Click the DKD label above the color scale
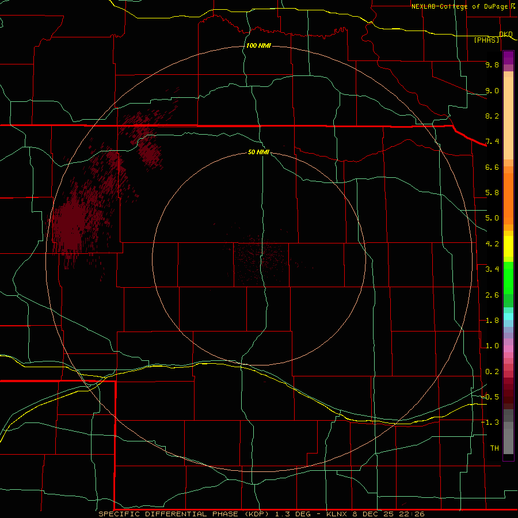Image resolution: width=518 pixels, height=518 pixels. pos(506,34)
